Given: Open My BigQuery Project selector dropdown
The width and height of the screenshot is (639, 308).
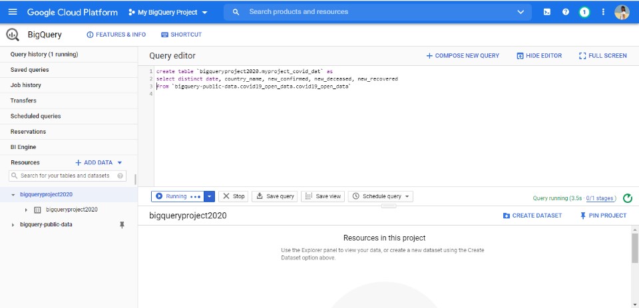Looking at the screenshot, I should pyautogui.click(x=168, y=12).
